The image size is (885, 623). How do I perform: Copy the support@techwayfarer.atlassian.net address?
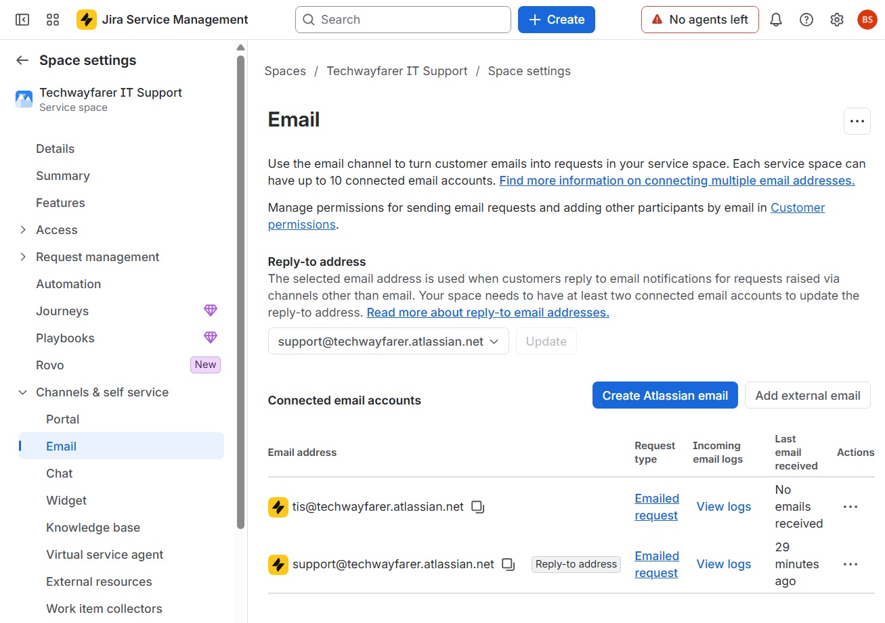pos(509,564)
